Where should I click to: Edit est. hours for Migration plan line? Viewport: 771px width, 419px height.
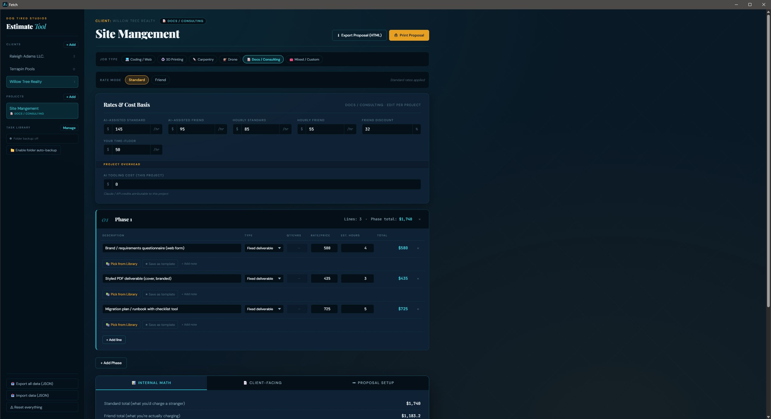(x=357, y=309)
